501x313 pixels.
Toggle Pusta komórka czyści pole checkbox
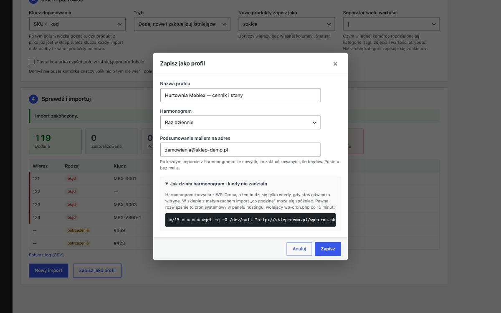[32, 62]
